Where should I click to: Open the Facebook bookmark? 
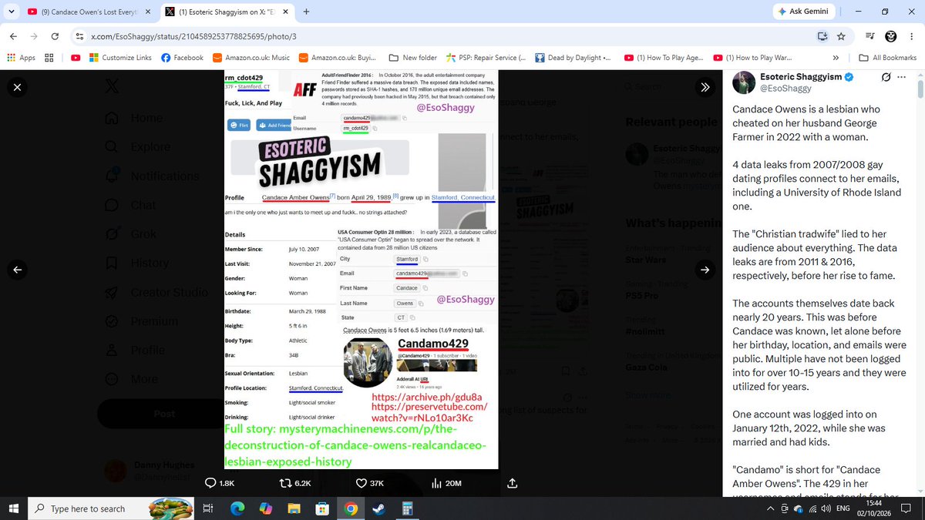[x=183, y=58]
